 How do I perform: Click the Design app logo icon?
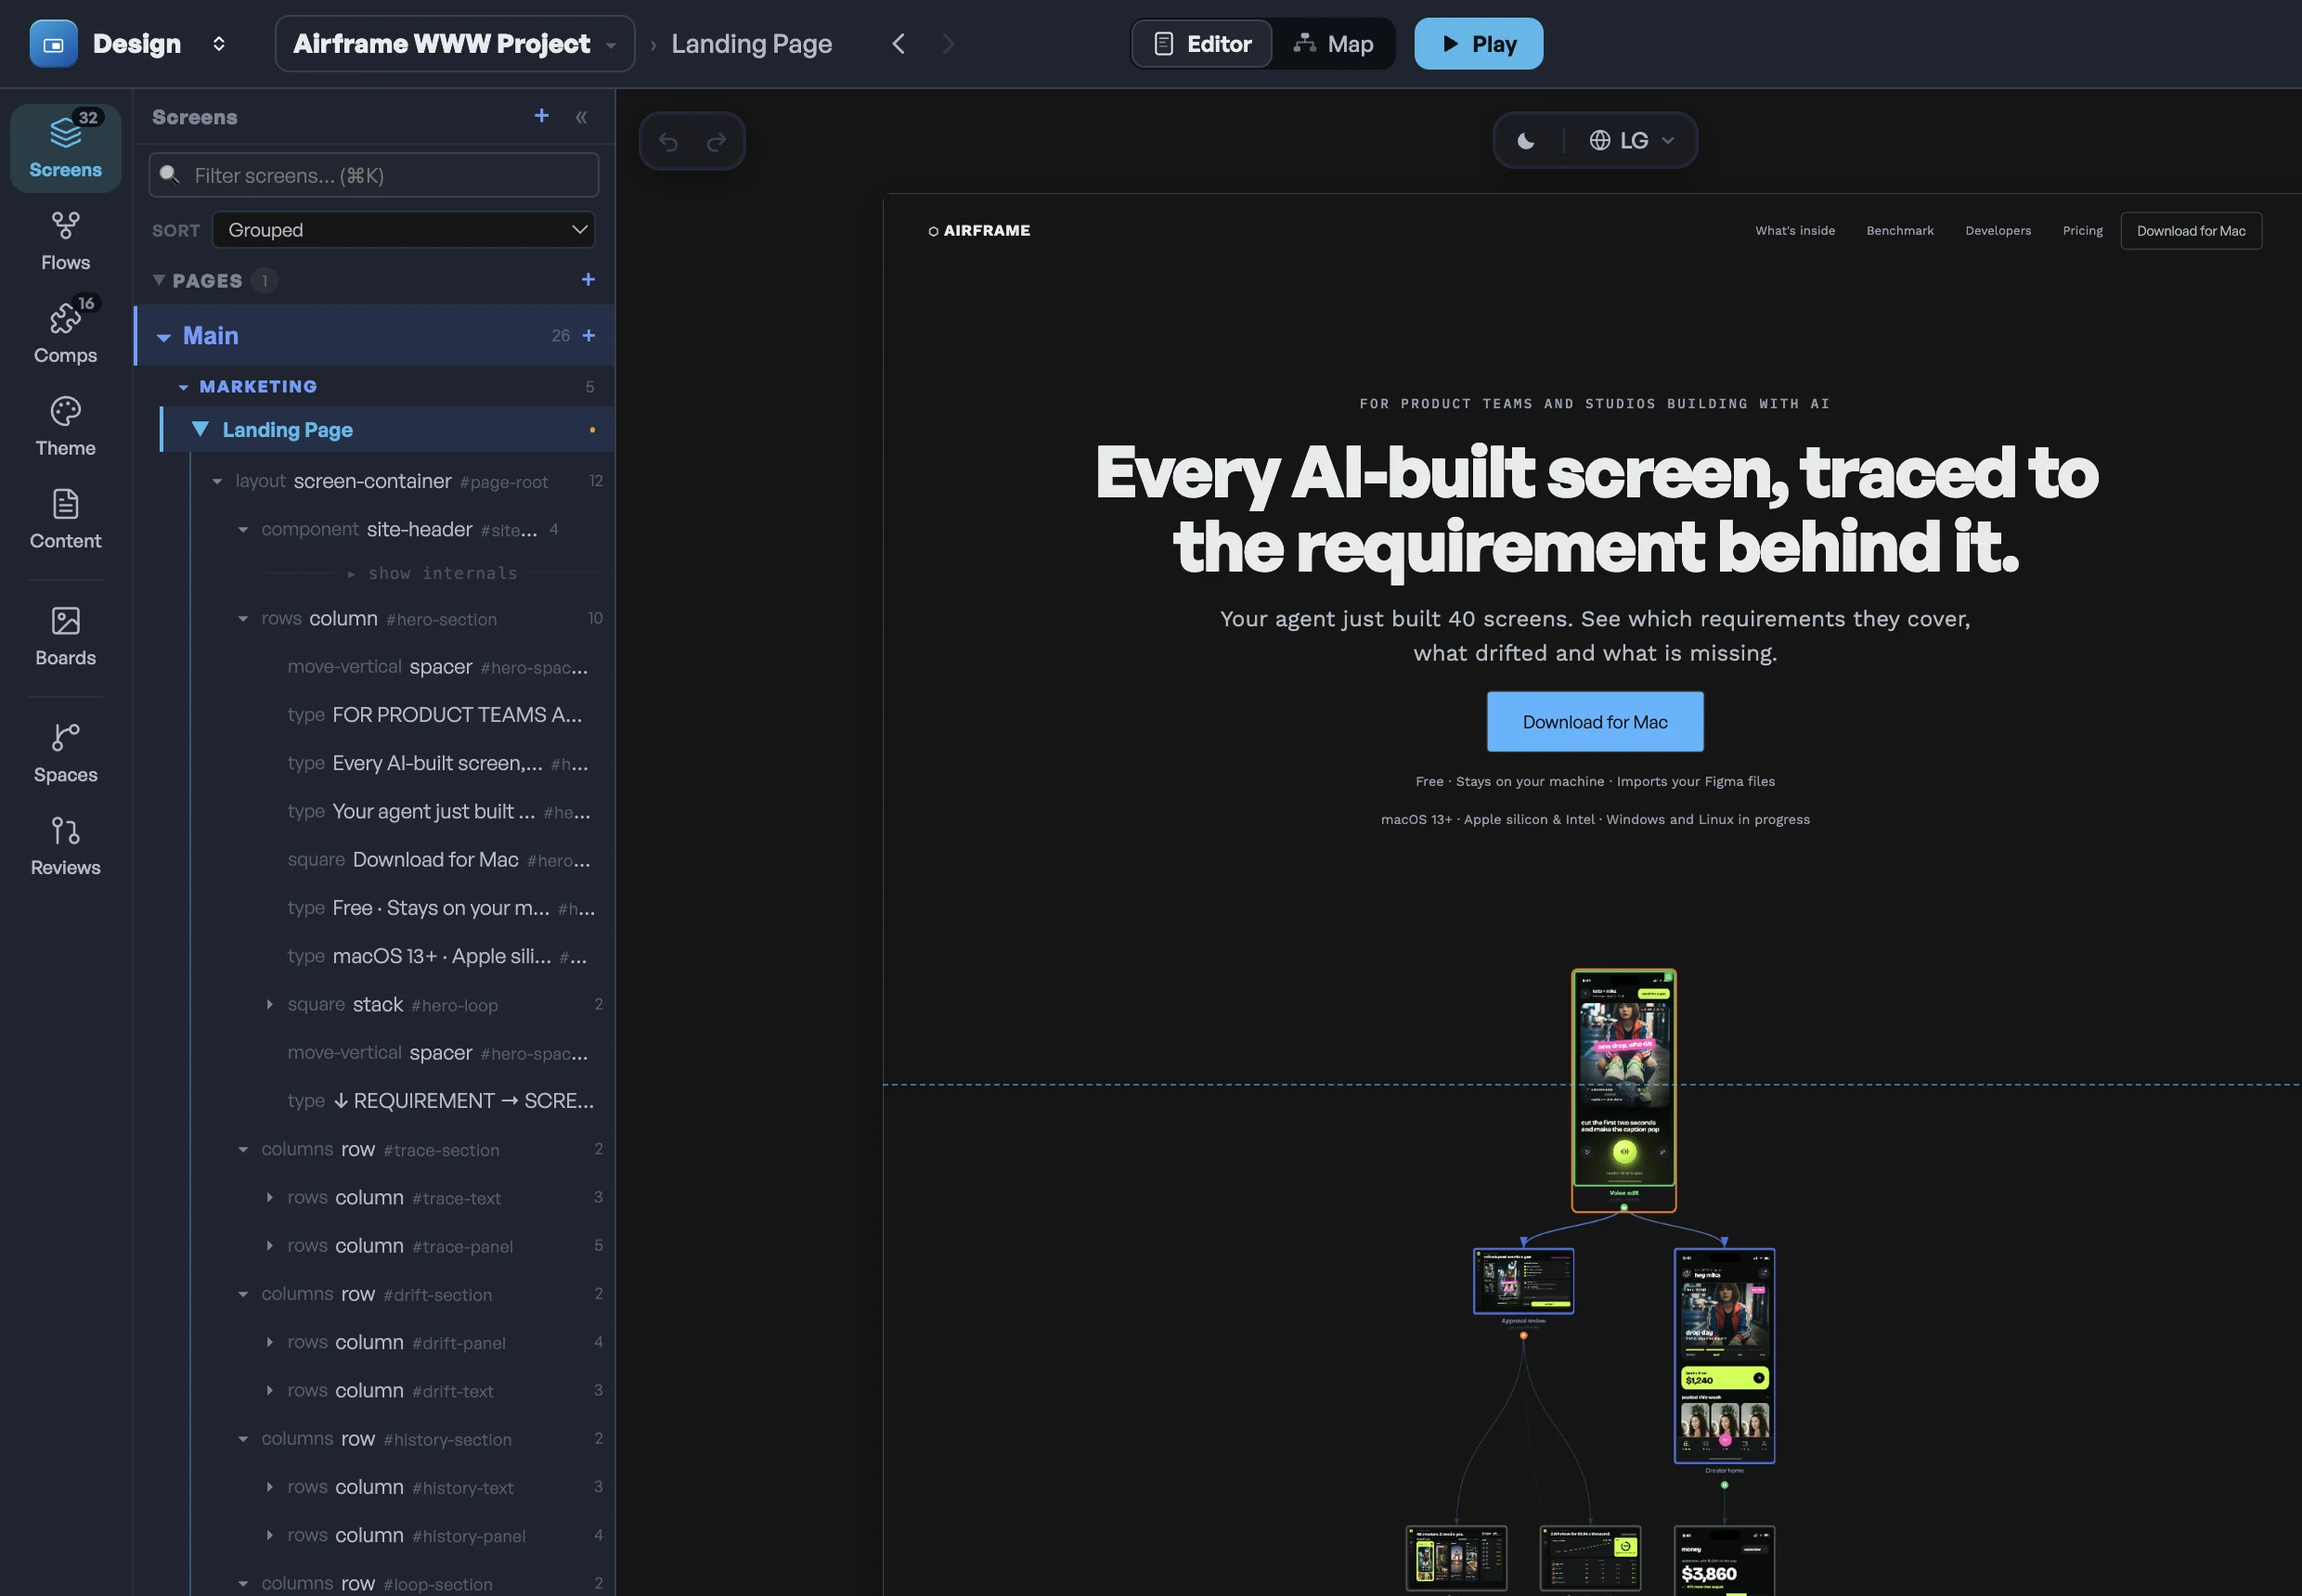click(x=54, y=44)
